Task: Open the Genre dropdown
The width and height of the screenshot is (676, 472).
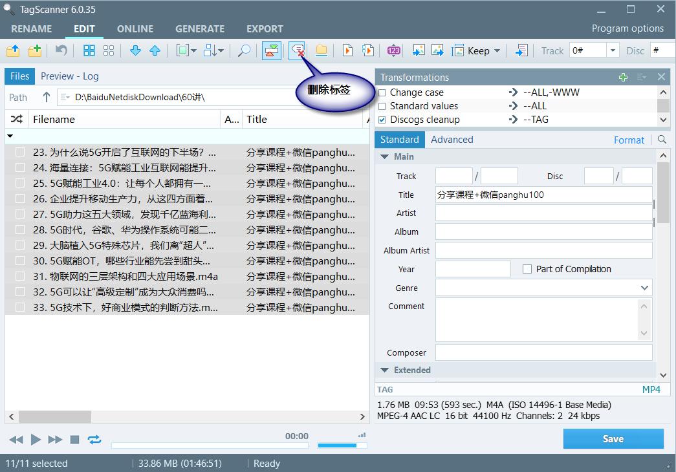Action: pyautogui.click(x=644, y=288)
